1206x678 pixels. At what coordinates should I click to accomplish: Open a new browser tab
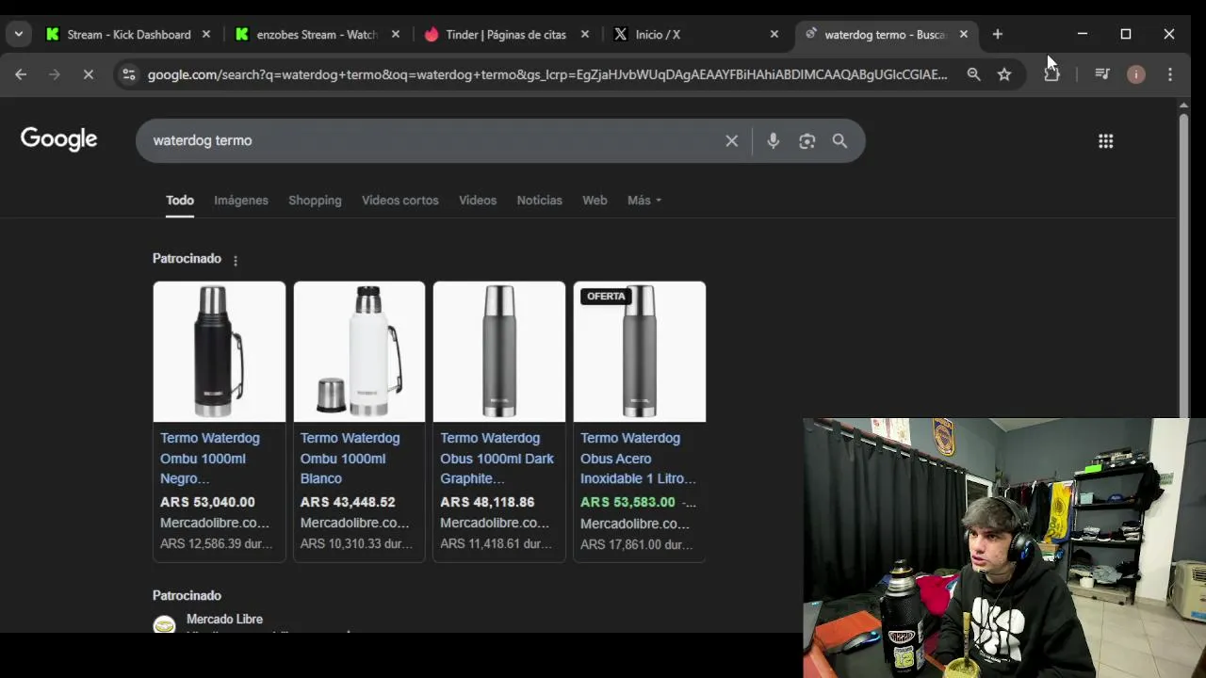997,34
